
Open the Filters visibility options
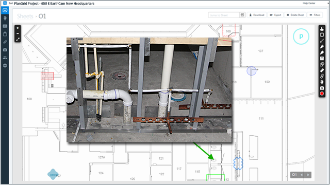click(x=315, y=15)
